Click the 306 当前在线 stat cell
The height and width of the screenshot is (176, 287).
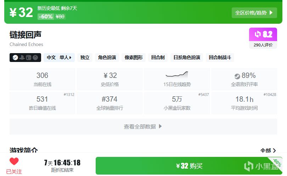pyautogui.click(x=42, y=79)
